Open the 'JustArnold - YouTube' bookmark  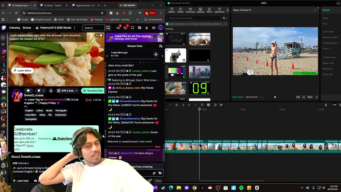tap(117, 19)
